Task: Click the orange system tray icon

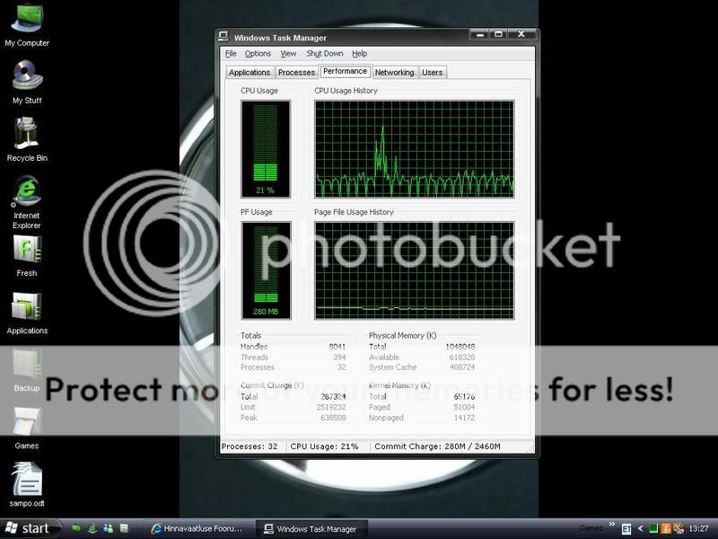Action: click(665, 529)
